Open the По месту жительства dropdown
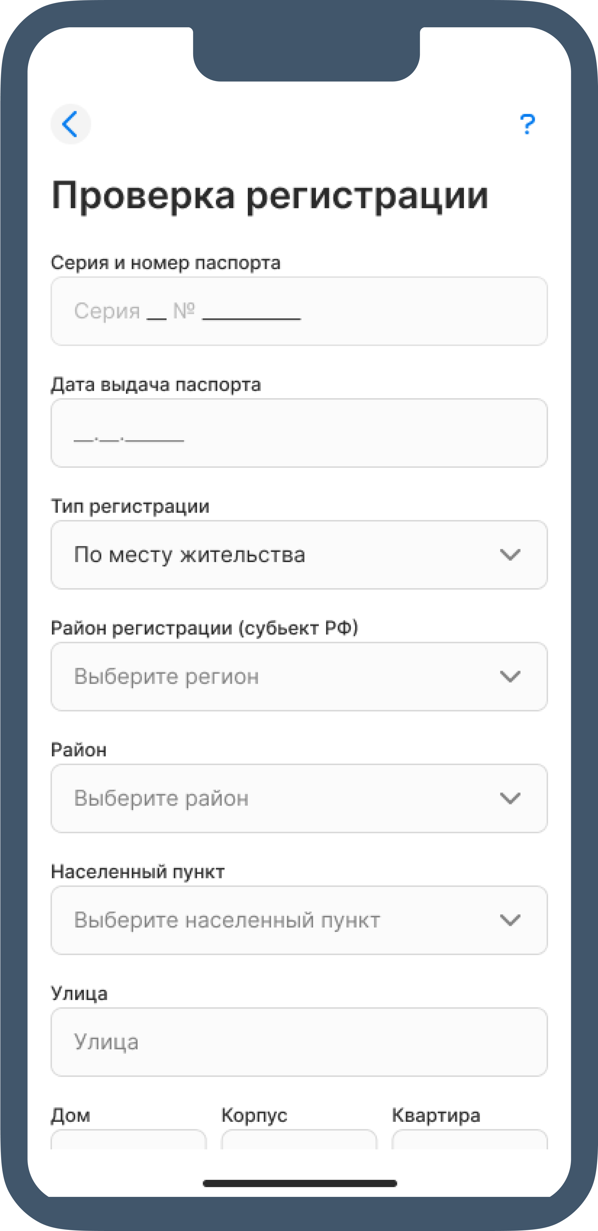The width and height of the screenshot is (598, 1231). 299,555
